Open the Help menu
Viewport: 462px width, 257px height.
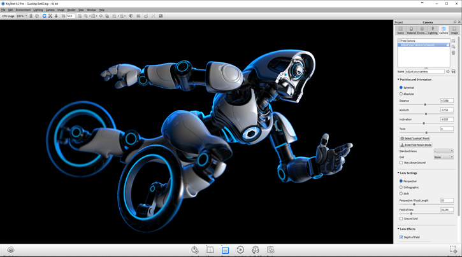[102, 10]
